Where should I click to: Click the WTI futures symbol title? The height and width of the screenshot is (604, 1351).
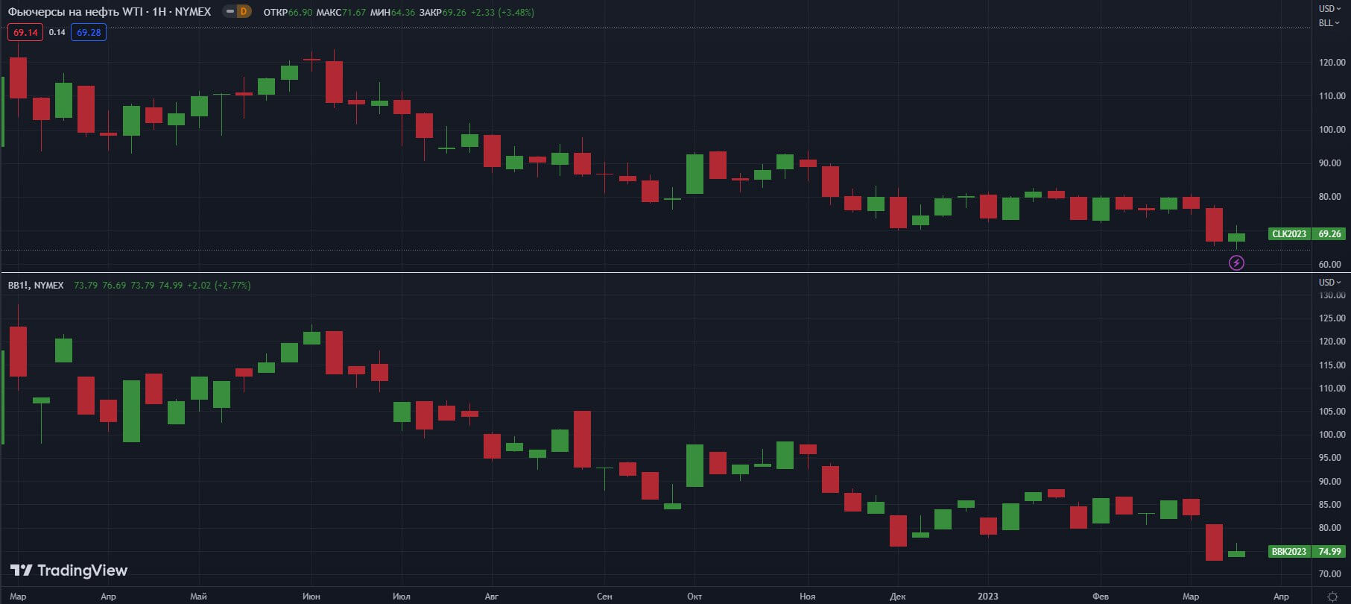(x=110, y=12)
